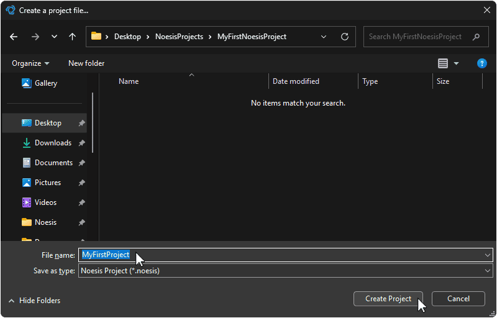This screenshot has width=497, height=318.
Task: Click the Forward navigation arrow
Action: 35,37
